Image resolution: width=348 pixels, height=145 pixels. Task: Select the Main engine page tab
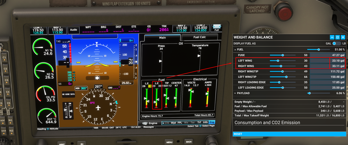(162, 38)
